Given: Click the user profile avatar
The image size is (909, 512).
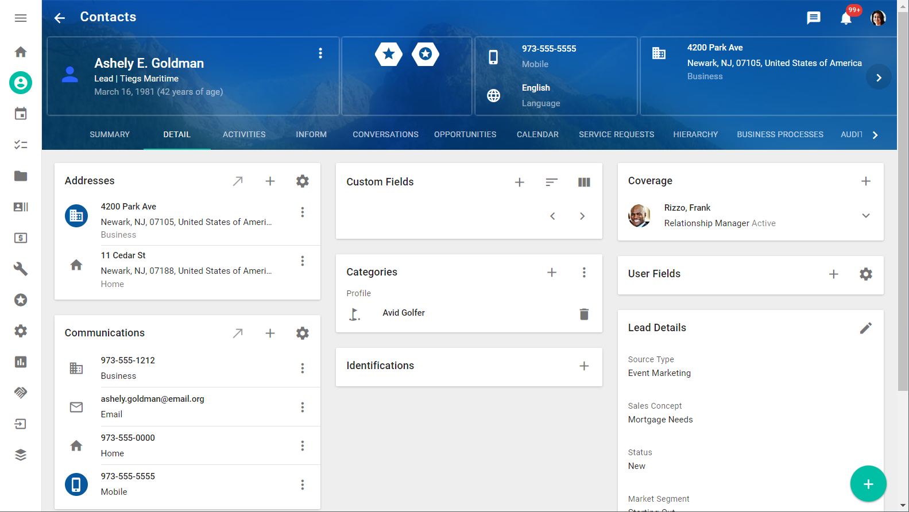Looking at the screenshot, I should click(877, 18).
